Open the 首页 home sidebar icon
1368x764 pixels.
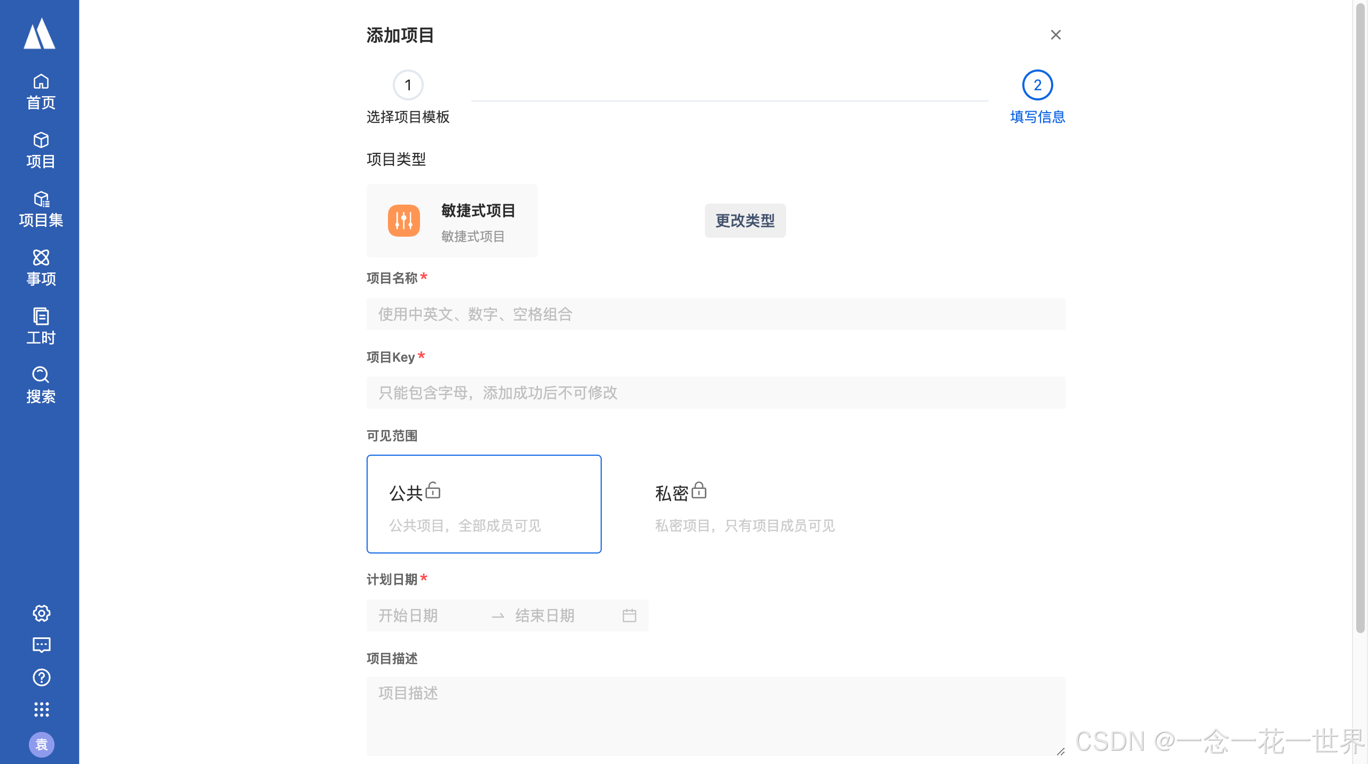(41, 91)
